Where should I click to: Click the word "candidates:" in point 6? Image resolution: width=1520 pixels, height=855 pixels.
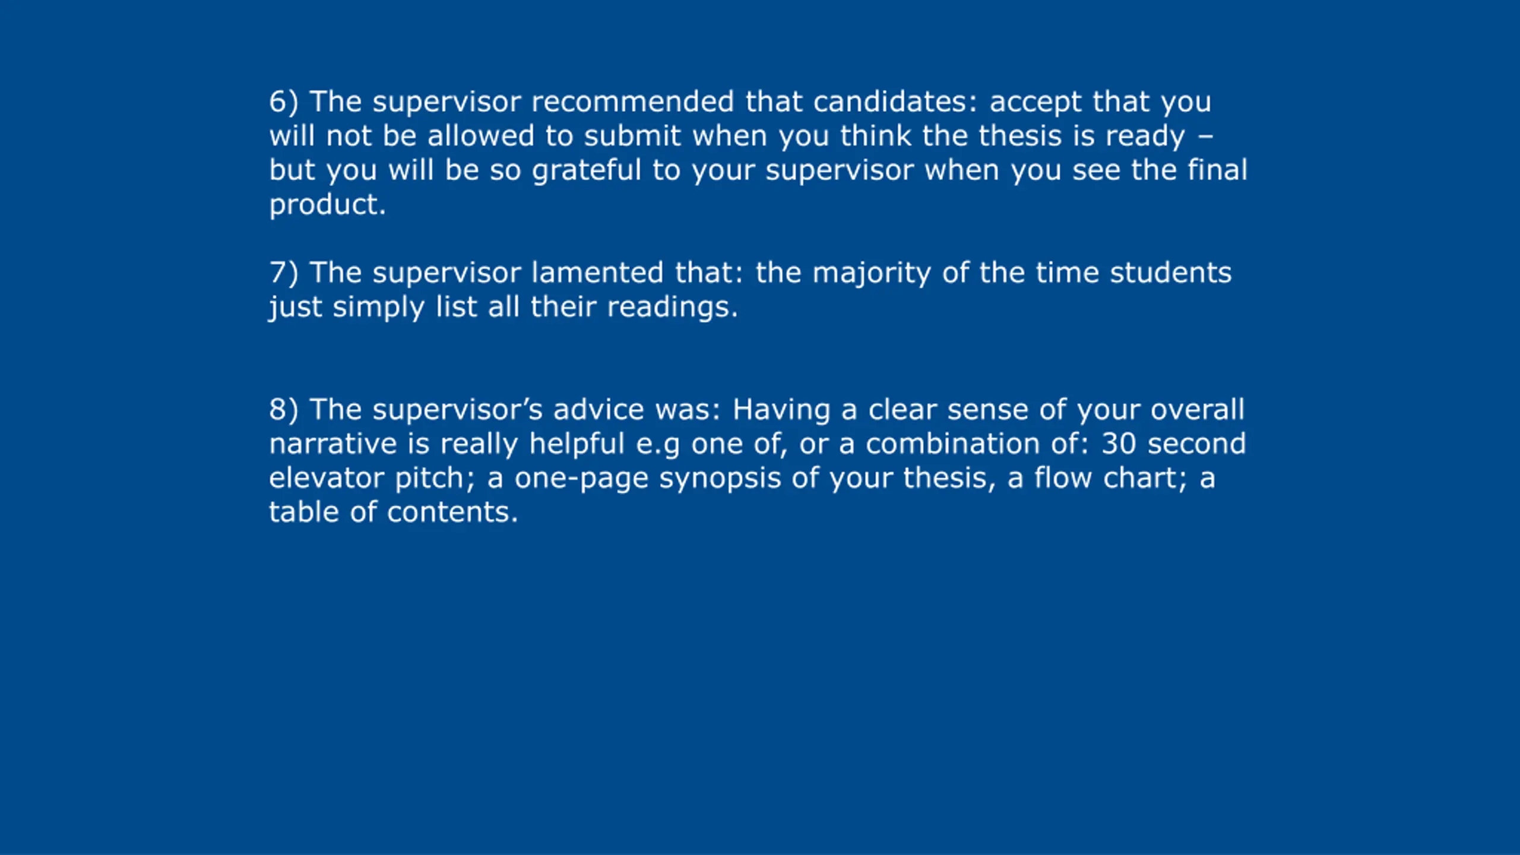[895, 102]
